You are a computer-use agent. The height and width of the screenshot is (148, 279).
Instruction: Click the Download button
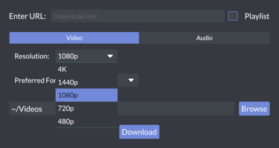click(x=139, y=132)
